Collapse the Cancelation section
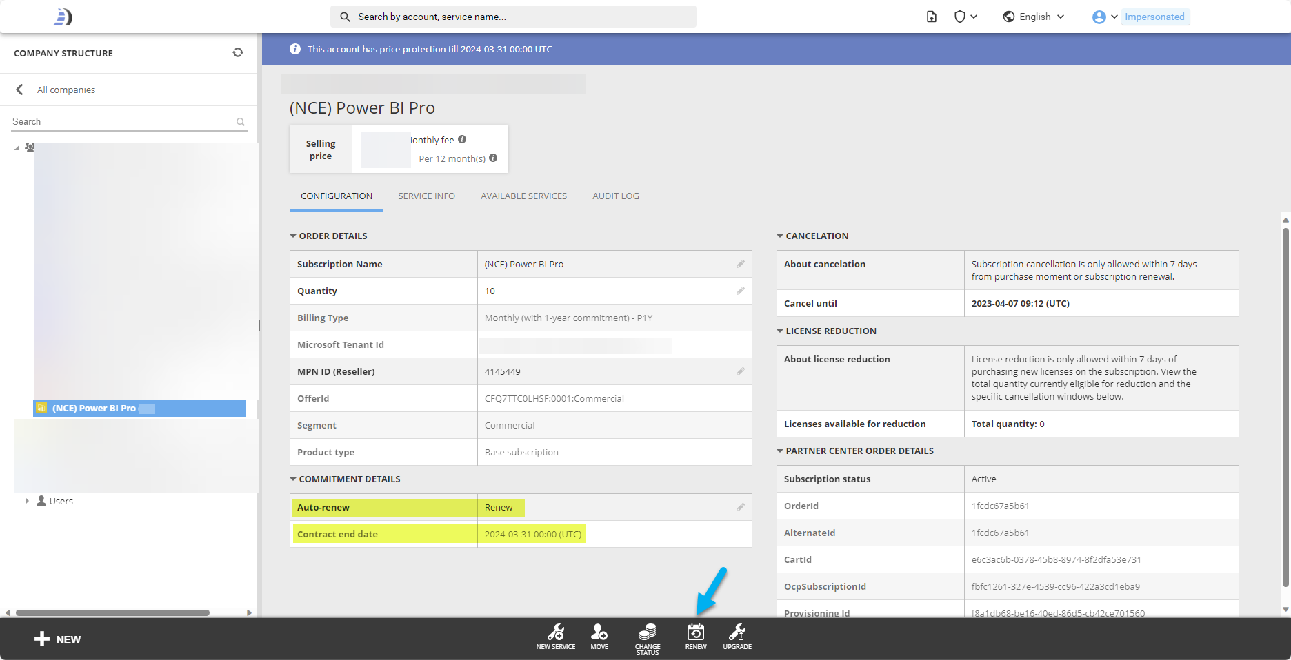 point(780,236)
